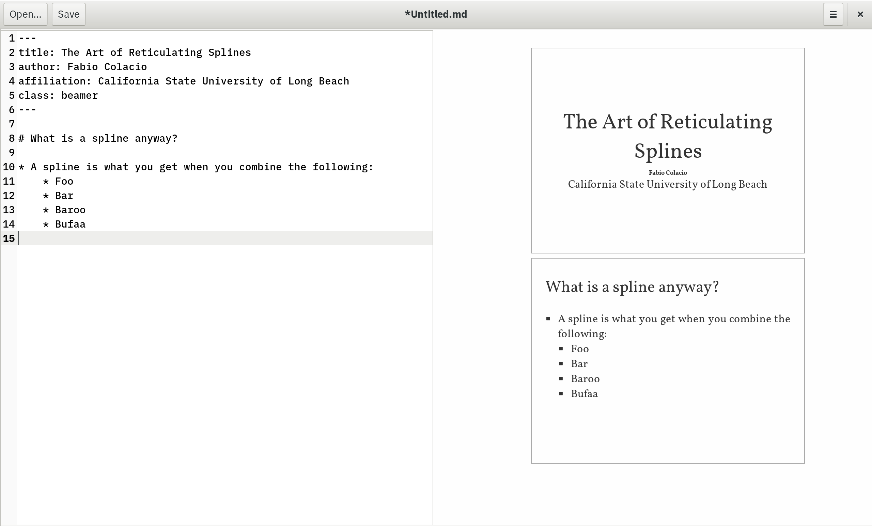Close the window with X icon
This screenshot has height=526, width=872.
[x=860, y=14]
